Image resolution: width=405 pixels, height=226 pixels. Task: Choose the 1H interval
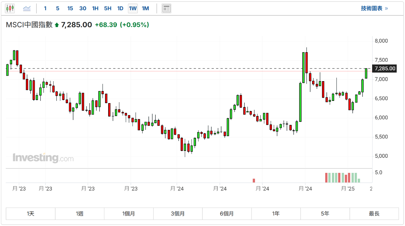(x=95, y=9)
